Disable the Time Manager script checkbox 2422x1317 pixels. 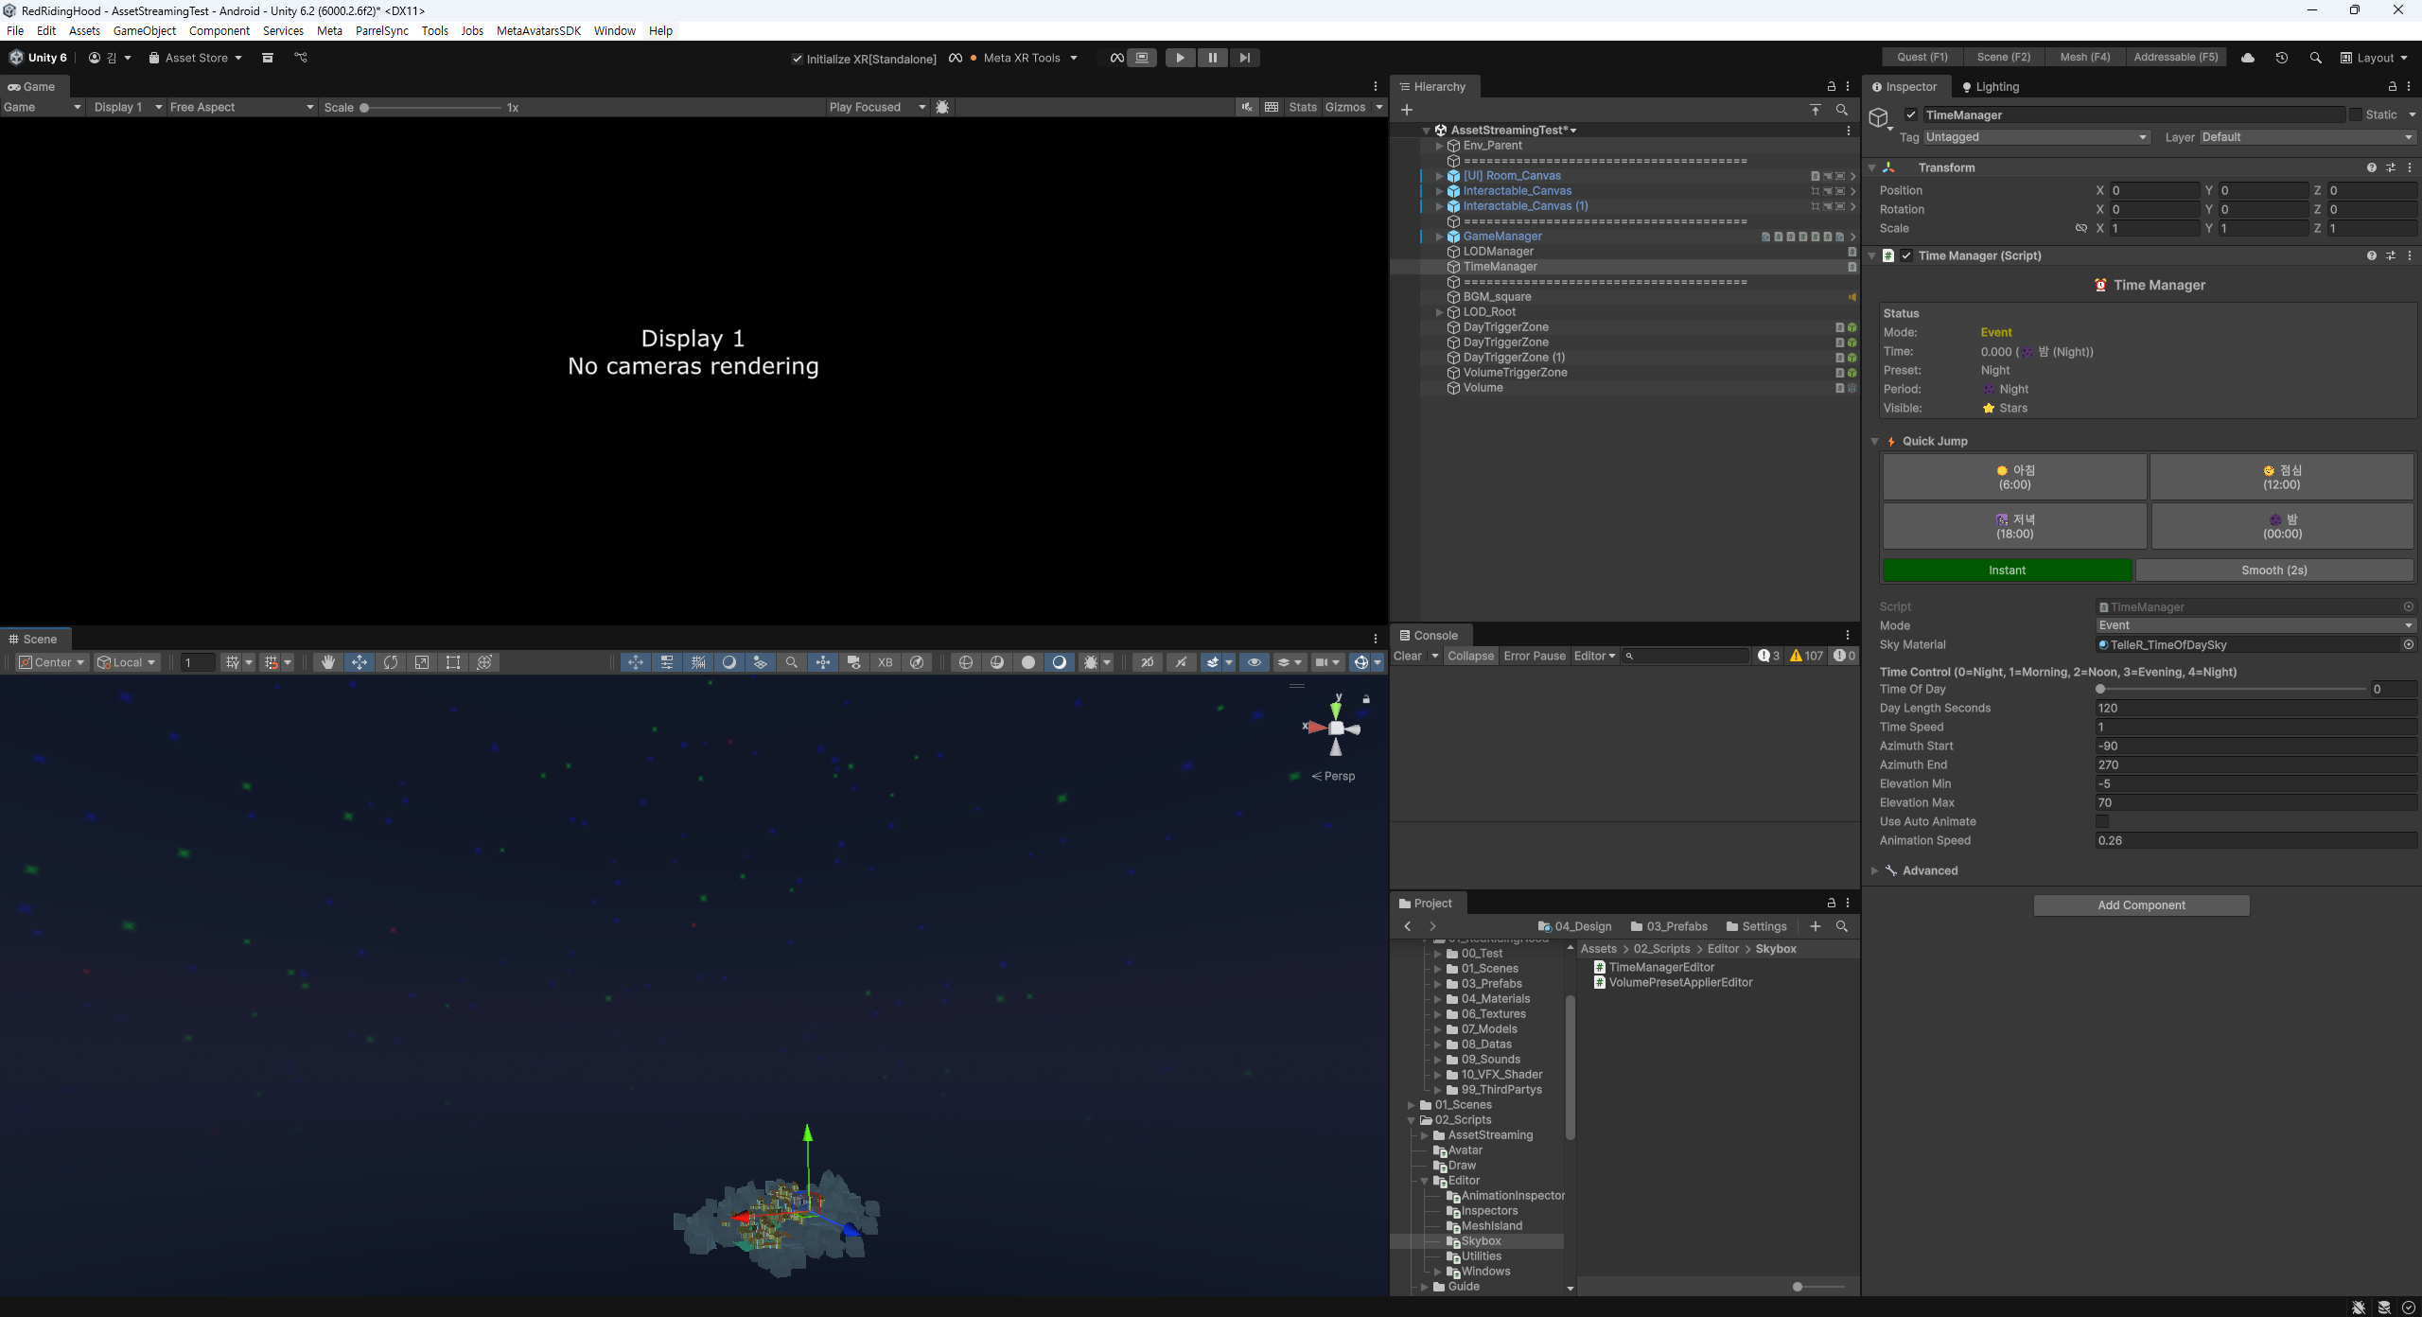pyautogui.click(x=1906, y=255)
